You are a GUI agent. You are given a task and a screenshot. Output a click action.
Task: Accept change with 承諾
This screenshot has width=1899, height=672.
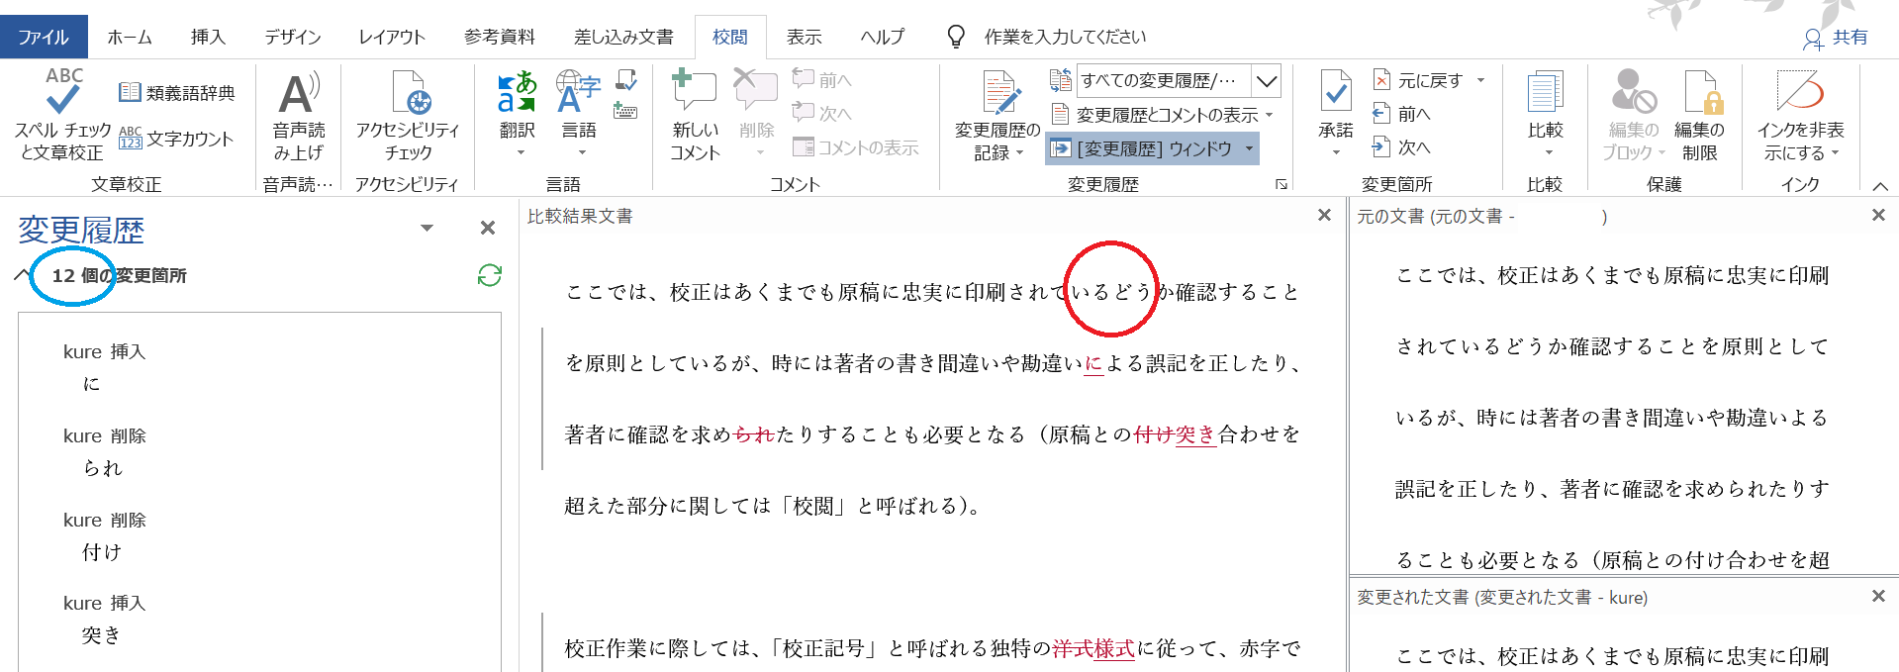click(1336, 104)
